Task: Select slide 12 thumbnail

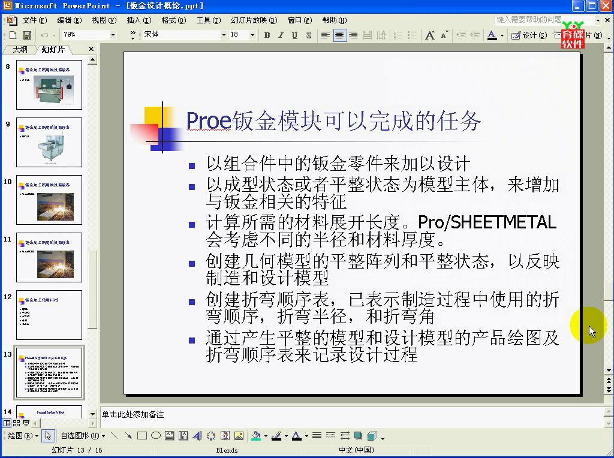Action: 49,315
